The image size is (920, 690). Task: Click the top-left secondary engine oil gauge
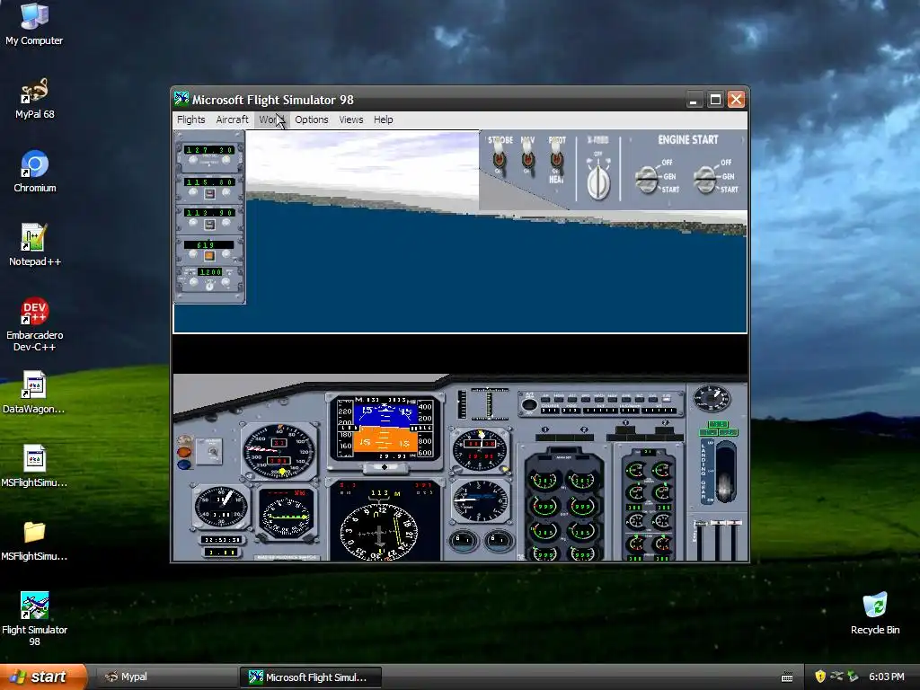(635, 470)
